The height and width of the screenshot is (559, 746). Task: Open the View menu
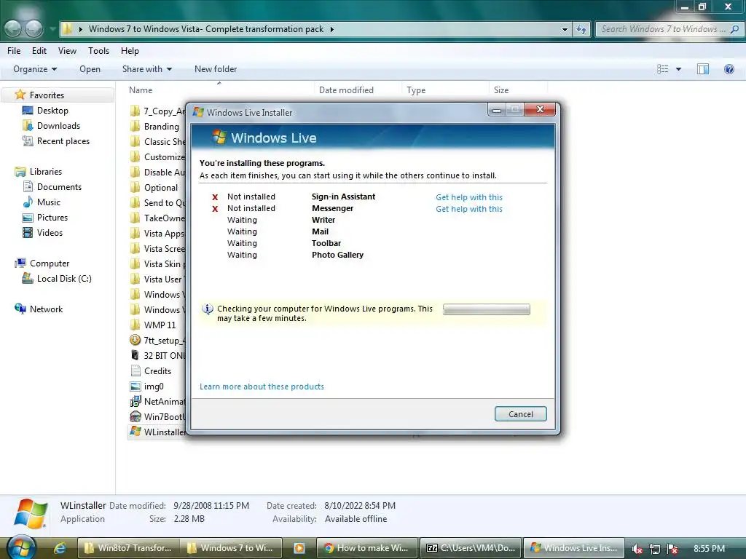[67, 51]
